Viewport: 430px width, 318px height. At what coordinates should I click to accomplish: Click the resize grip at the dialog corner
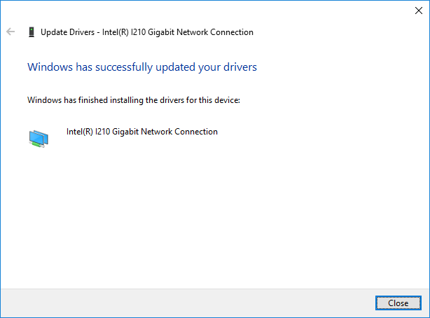(x=425, y=313)
